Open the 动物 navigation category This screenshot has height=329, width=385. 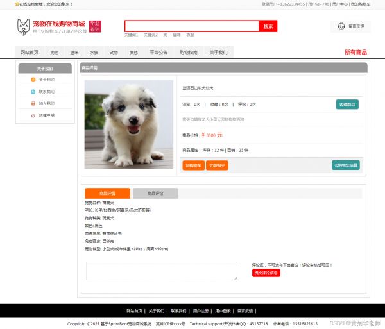click(x=114, y=52)
